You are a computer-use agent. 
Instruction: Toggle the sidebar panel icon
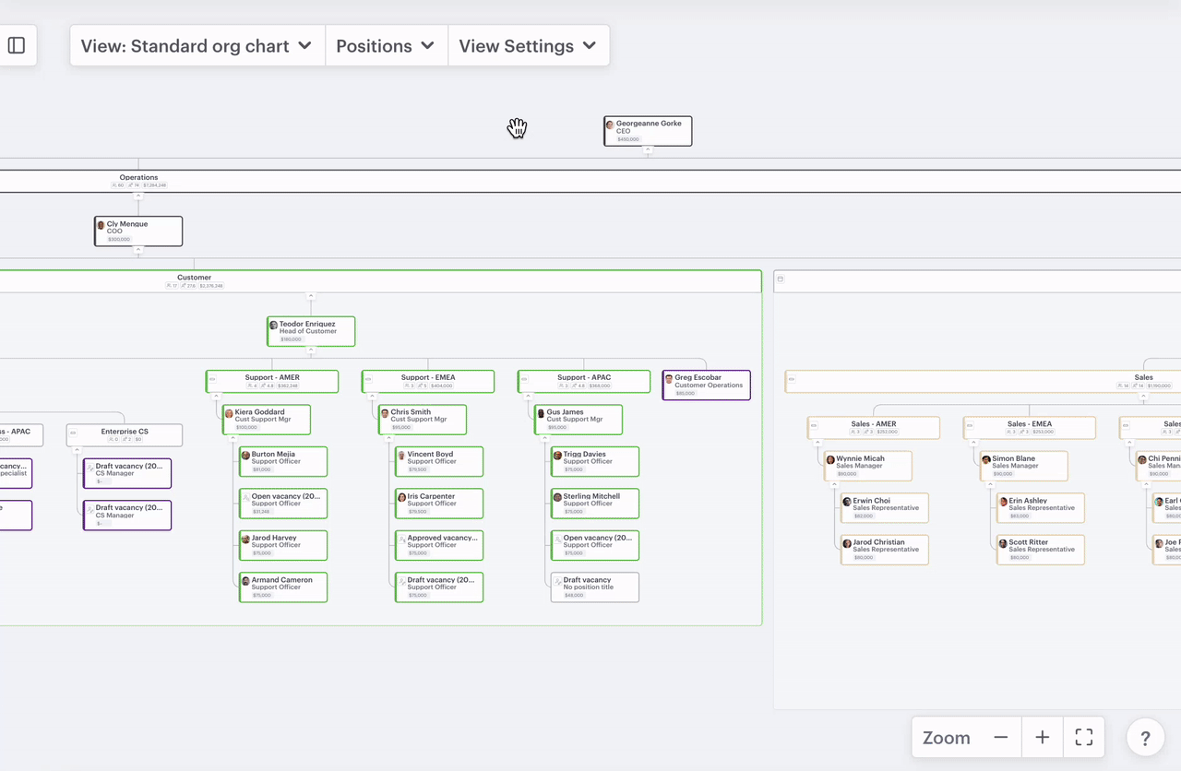pos(17,45)
